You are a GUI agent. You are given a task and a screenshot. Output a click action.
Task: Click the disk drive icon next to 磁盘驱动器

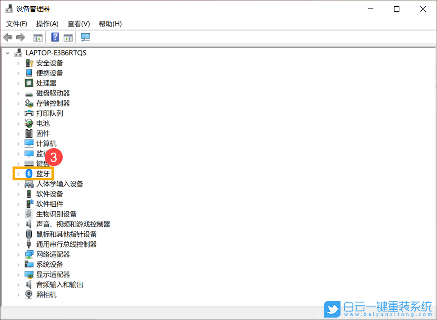tap(28, 93)
